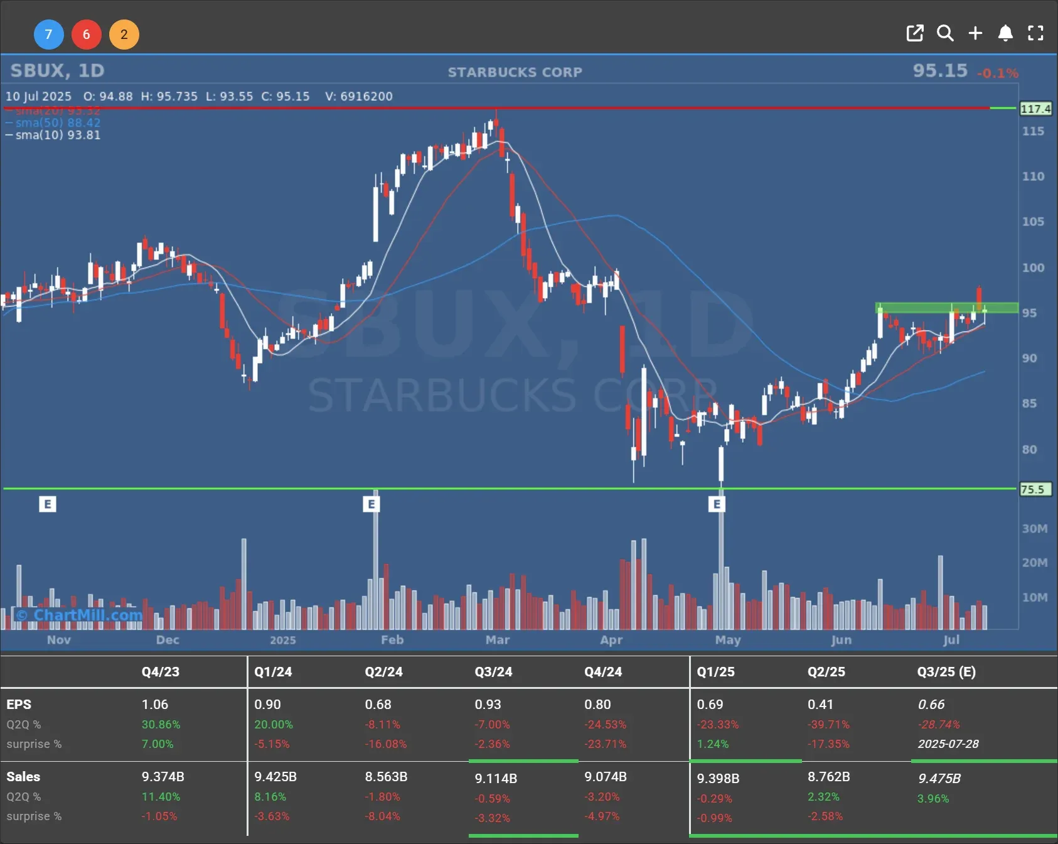This screenshot has height=844, width=1058.
Task: Click the 75.5 support price label
Action: point(1035,489)
